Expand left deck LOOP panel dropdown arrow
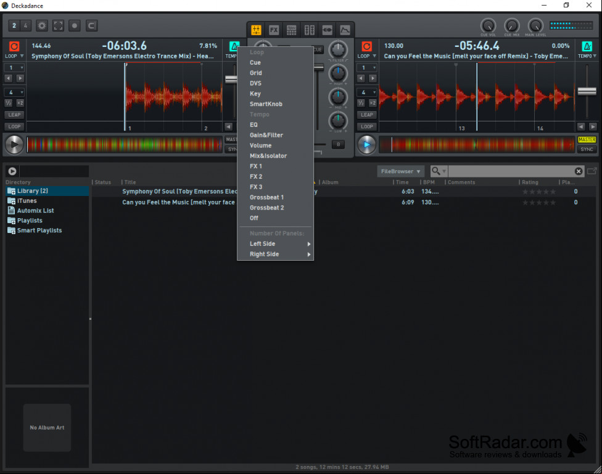This screenshot has height=474, width=602. pyautogui.click(x=22, y=56)
